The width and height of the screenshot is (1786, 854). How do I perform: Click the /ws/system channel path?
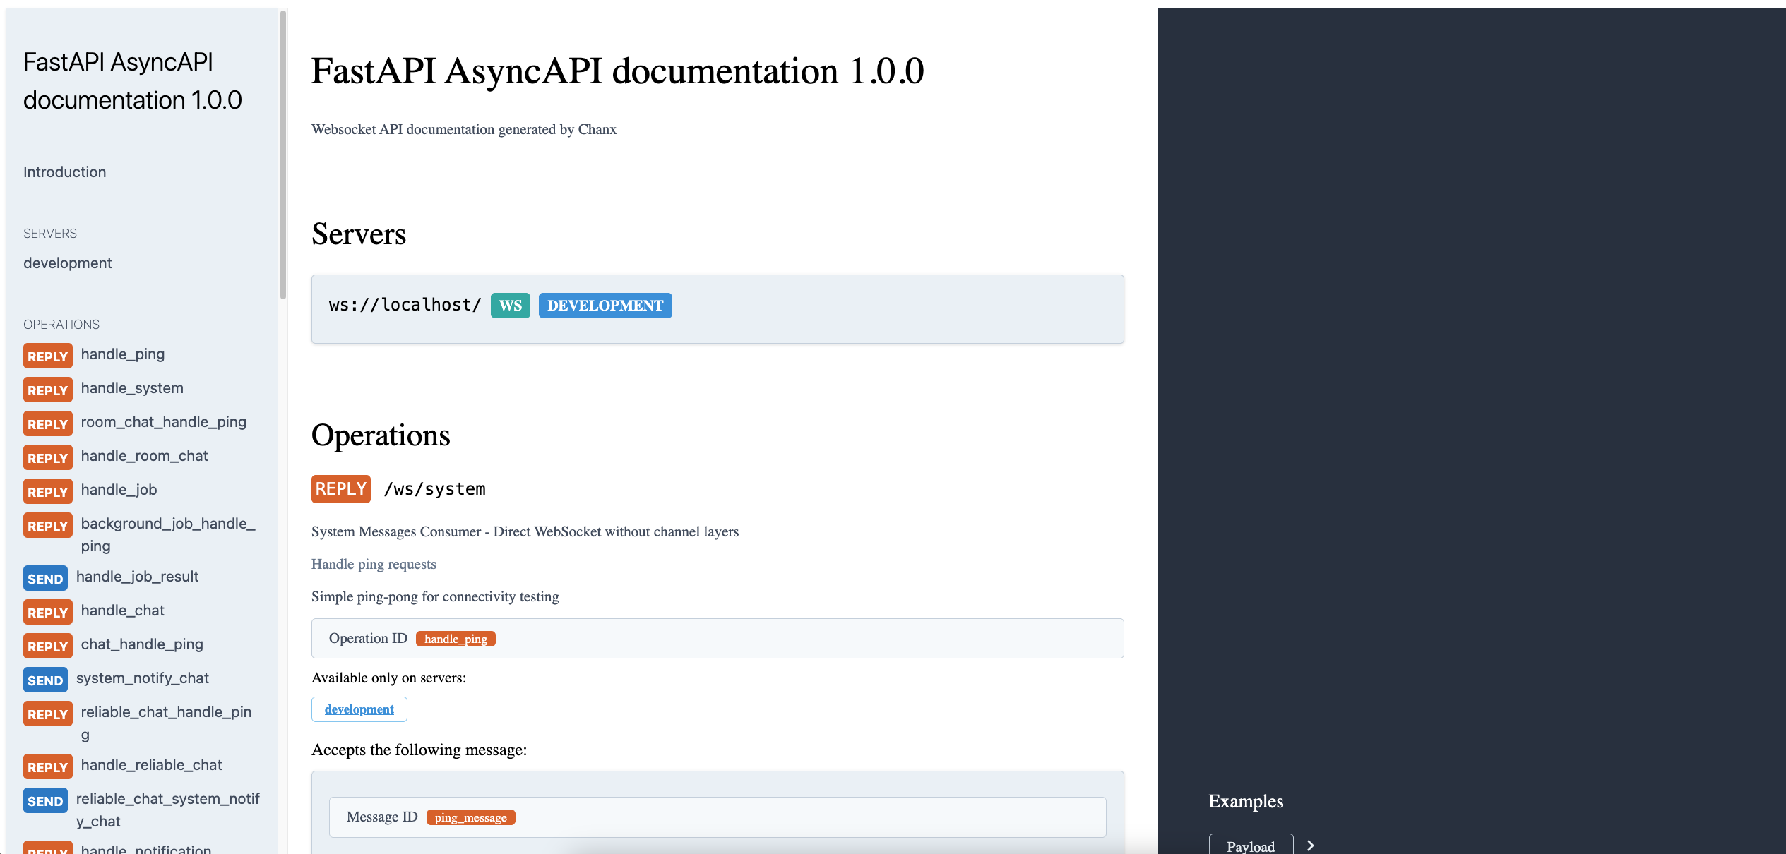(434, 489)
